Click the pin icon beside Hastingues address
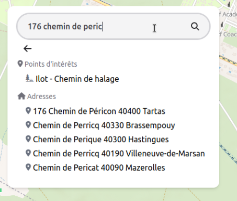 (x=28, y=139)
